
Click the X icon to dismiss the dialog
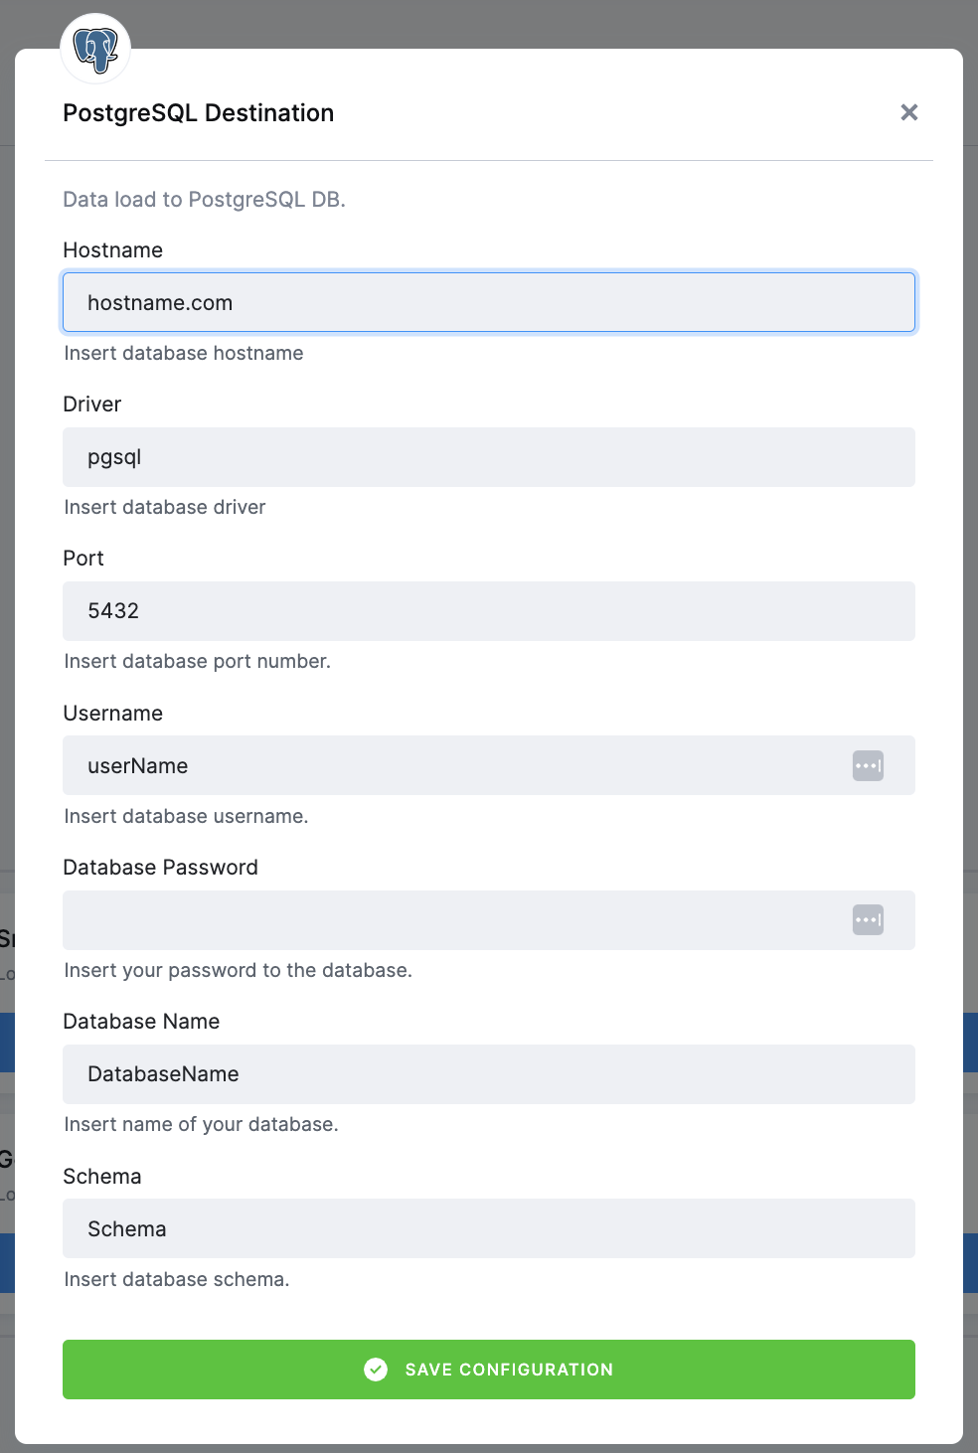tap(908, 112)
